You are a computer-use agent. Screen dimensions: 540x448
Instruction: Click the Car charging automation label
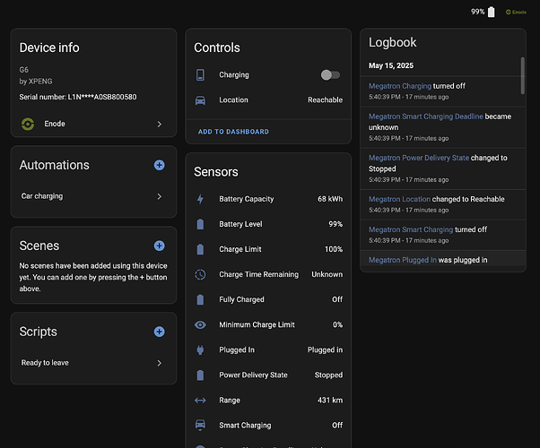click(42, 196)
